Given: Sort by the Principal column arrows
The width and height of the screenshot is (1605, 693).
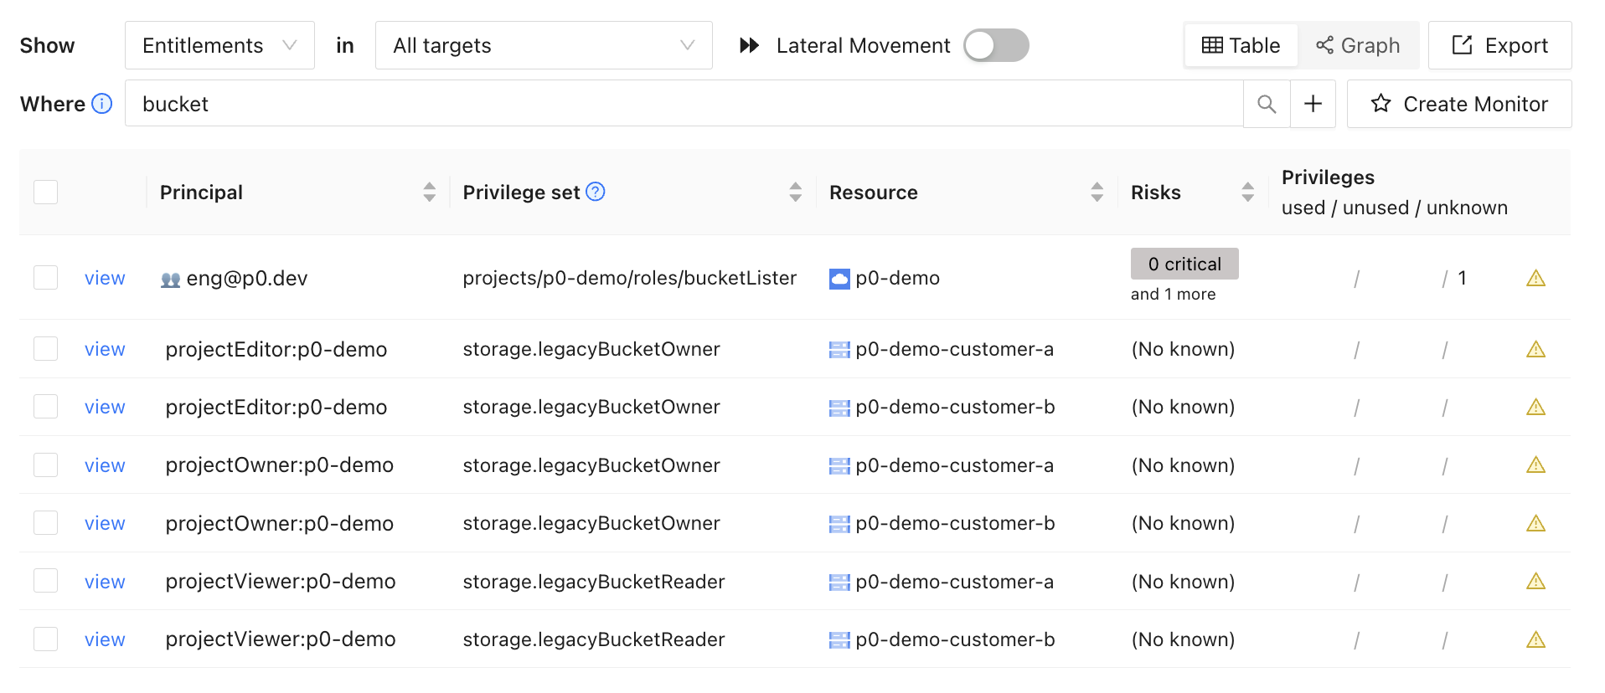Looking at the screenshot, I should [x=429, y=192].
